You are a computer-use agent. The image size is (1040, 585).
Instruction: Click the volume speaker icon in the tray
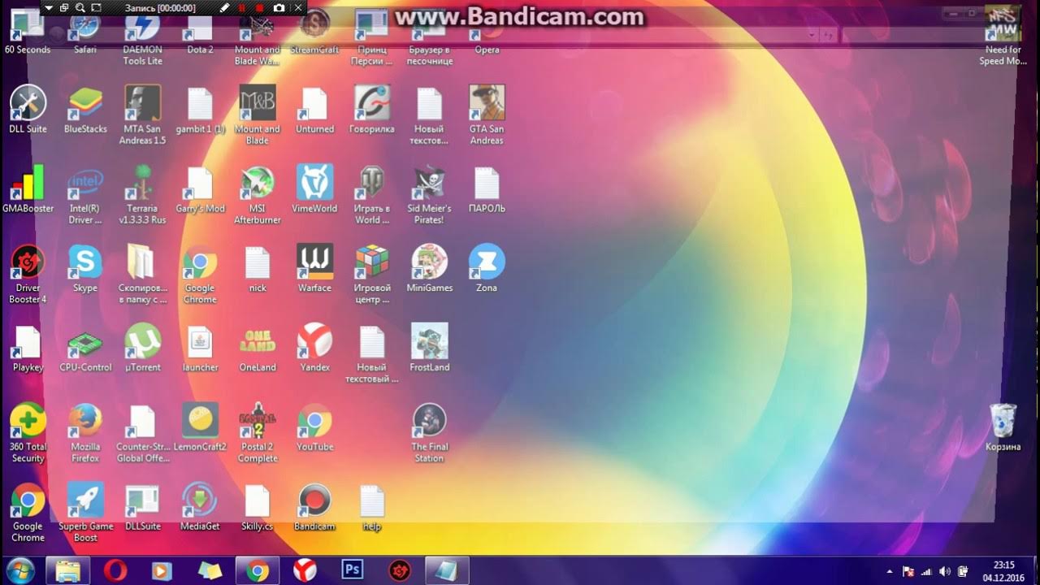(944, 571)
